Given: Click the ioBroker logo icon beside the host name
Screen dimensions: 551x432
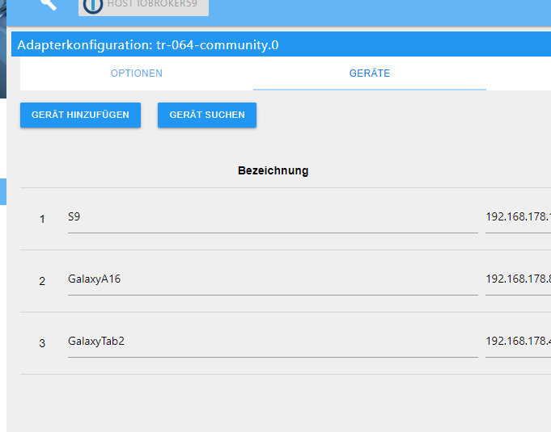Looking at the screenshot, I should (93, 5).
